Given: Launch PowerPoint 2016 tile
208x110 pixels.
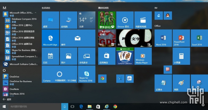Looking at the screenshot, I should (x=181, y=38).
